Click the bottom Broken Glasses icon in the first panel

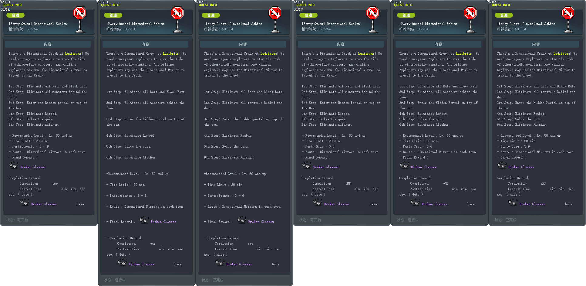point(24,203)
